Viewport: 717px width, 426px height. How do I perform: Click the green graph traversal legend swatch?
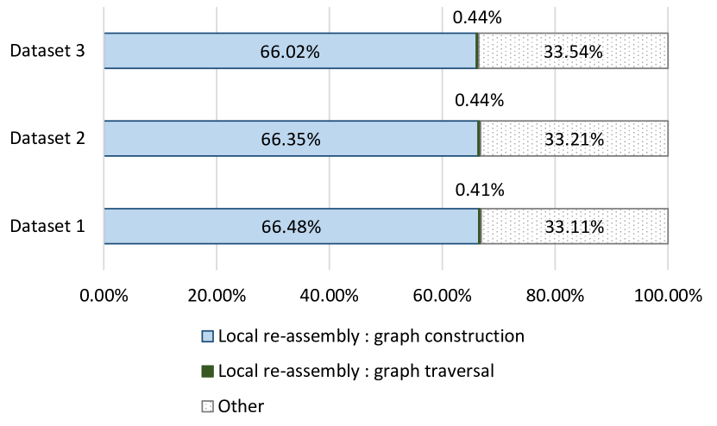(206, 371)
